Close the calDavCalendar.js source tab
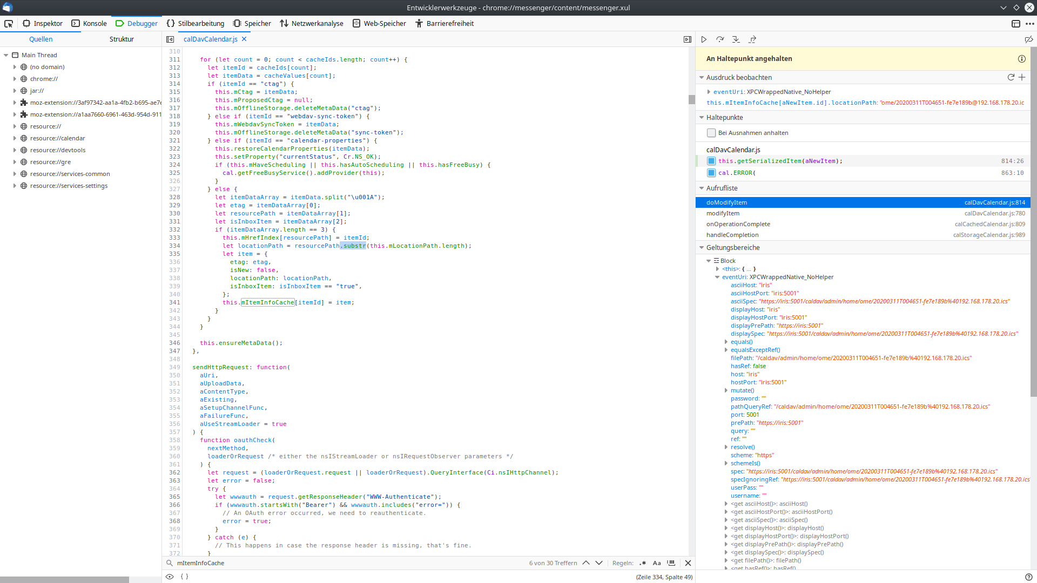1037x583 pixels. (x=244, y=39)
